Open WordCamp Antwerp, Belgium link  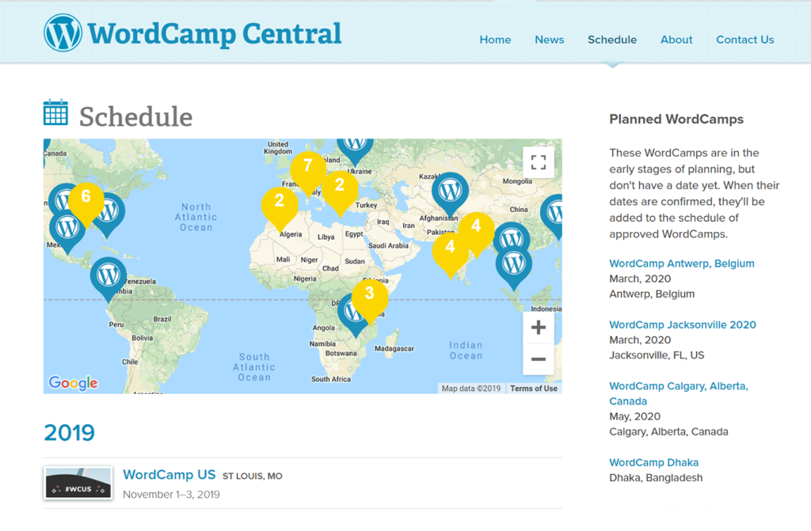tap(681, 264)
